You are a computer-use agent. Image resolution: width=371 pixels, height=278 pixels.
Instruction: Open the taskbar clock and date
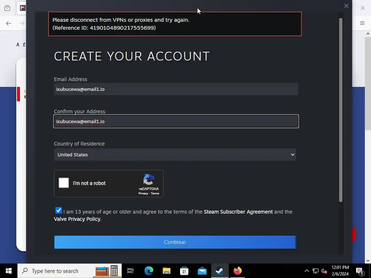click(340, 271)
